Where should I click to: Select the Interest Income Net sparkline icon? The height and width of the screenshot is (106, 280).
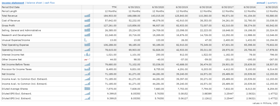tap(87, 55)
